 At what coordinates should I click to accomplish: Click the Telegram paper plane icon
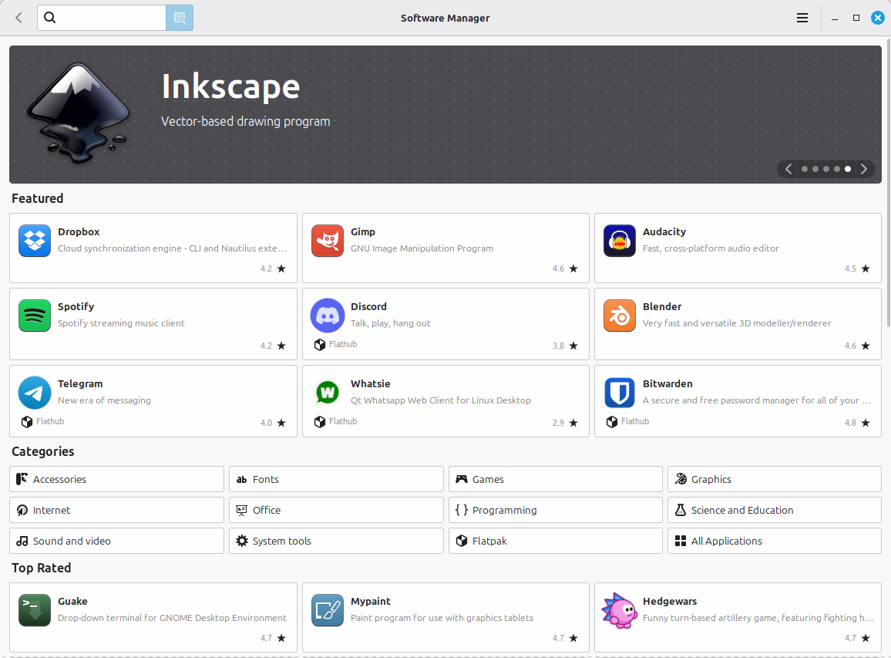tap(35, 393)
